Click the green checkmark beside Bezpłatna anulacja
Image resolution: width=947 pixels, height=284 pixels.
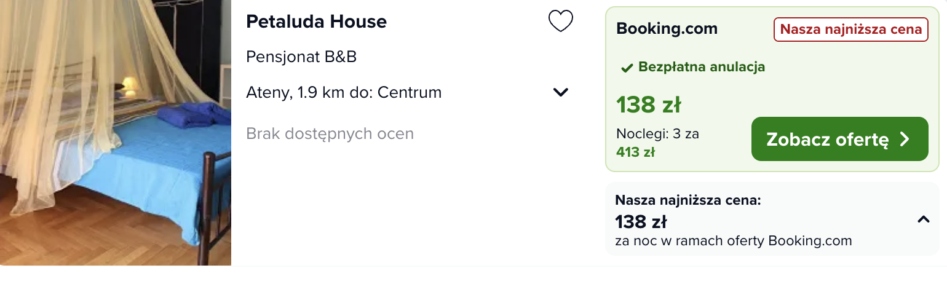pos(627,68)
